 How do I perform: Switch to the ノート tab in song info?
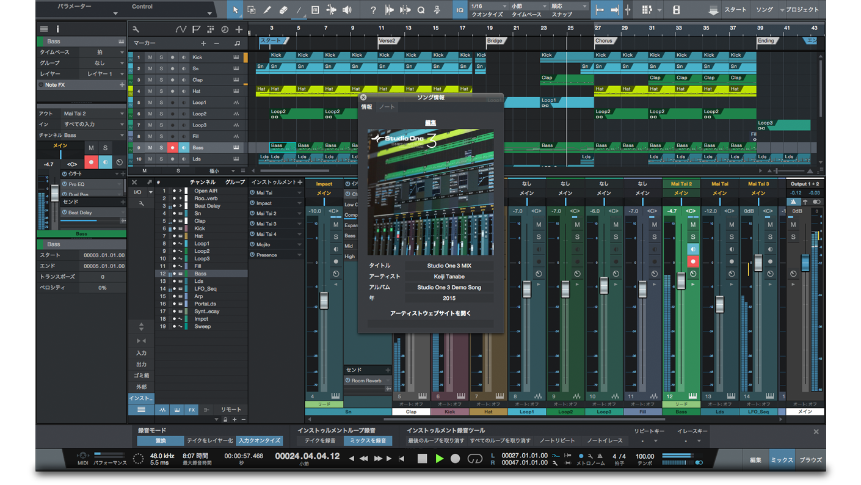tap(387, 107)
